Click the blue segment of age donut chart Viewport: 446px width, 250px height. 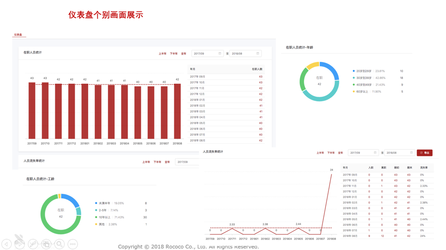[331, 69]
